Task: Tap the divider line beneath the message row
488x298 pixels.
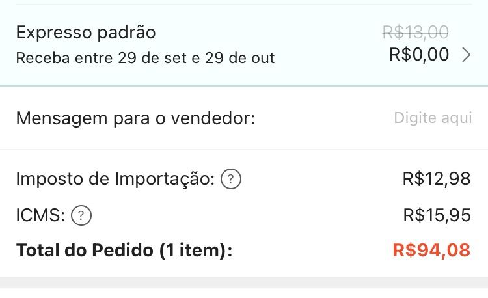Action: [x=244, y=150]
